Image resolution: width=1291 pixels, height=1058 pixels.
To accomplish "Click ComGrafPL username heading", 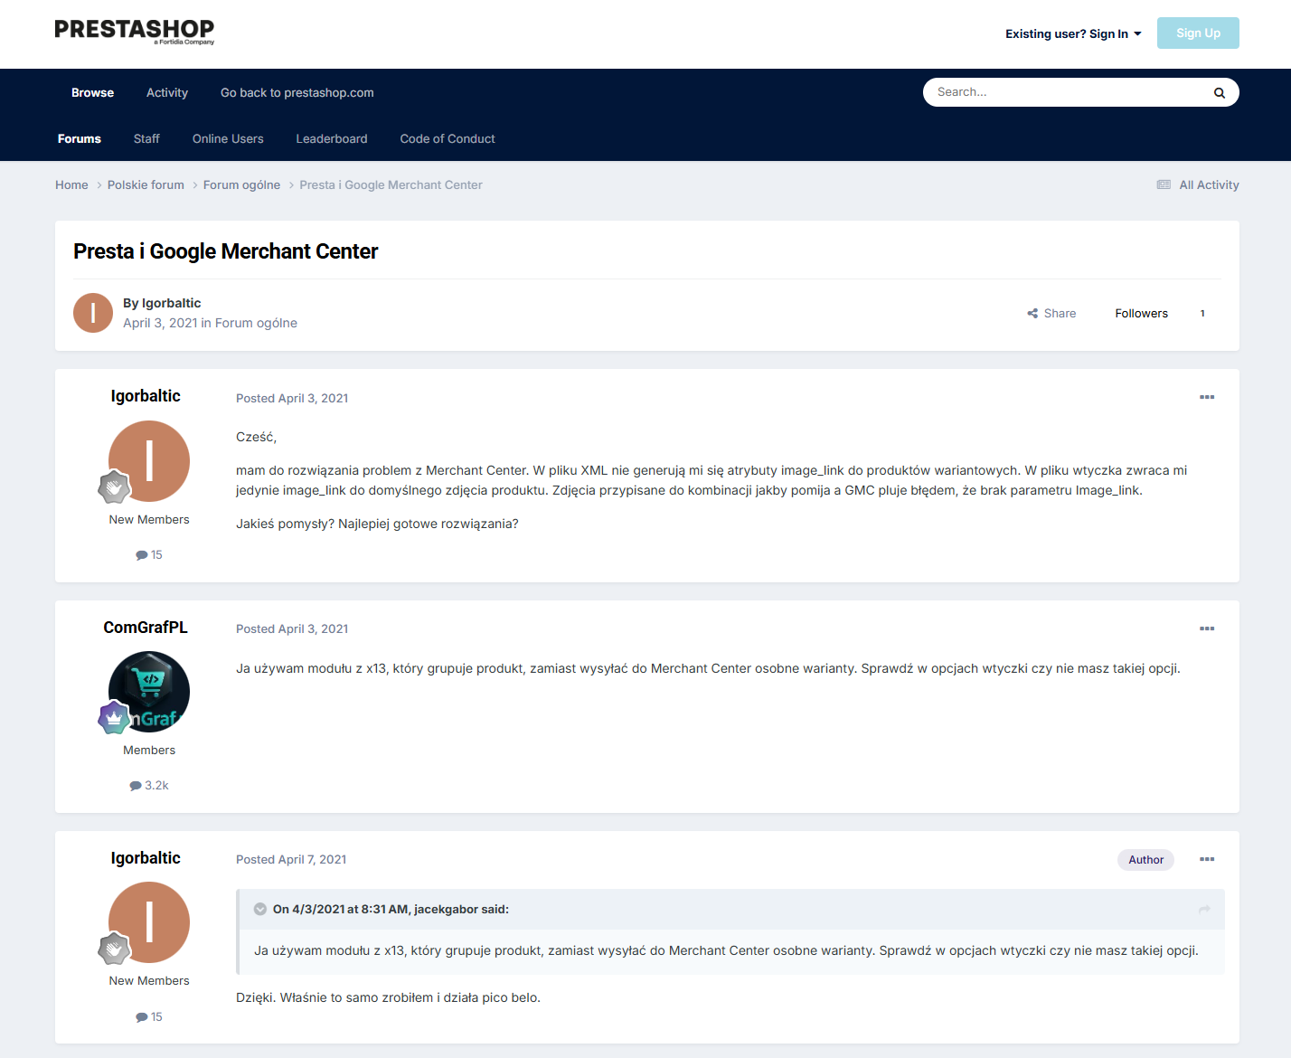I will (146, 628).
